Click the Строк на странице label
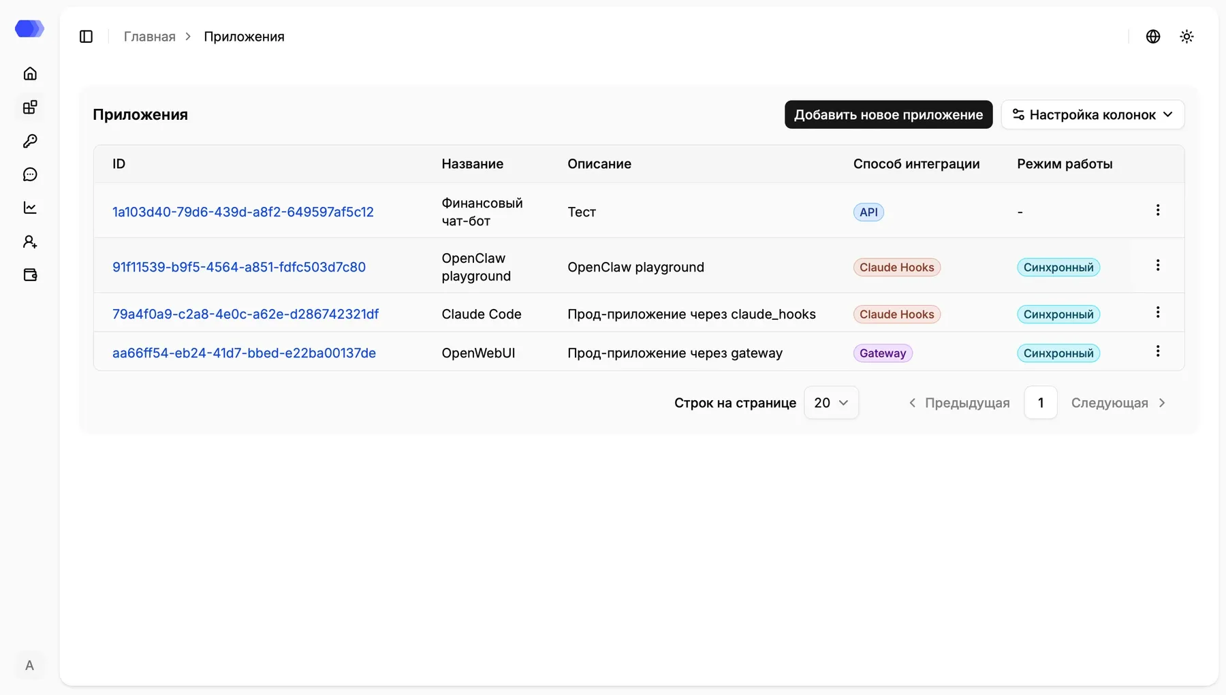Screen dimensions: 1226x695 point(735,402)
